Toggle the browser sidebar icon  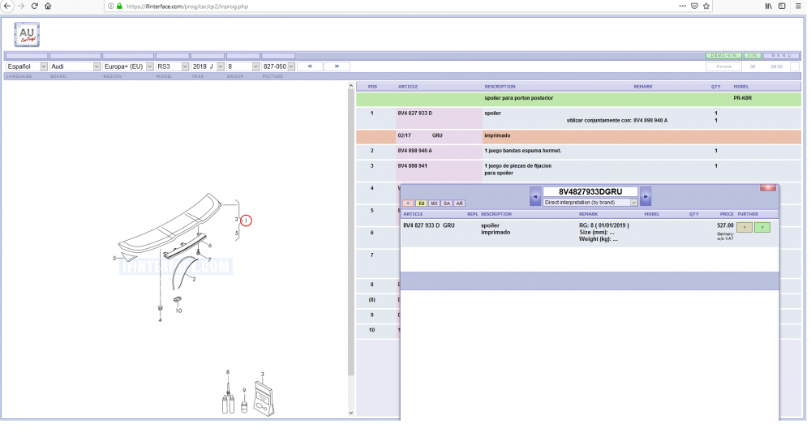click(782, 6)
